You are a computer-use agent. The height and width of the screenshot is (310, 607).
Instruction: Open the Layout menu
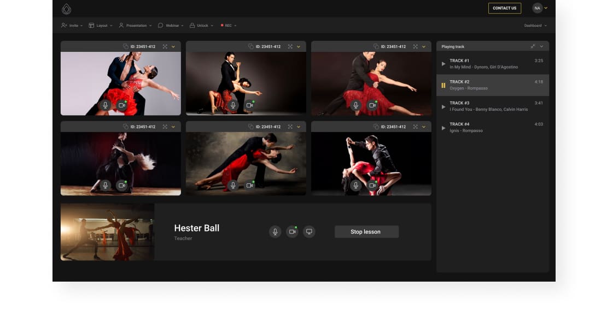[101, 26]
